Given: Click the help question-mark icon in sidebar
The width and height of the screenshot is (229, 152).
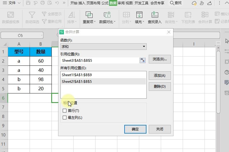Looking at the screenshot, I should pyautogui.click(x=227, y=72).
